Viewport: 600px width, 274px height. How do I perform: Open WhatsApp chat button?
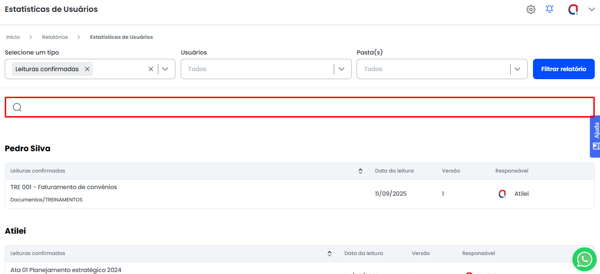pyautogui.click(x=584, y=259)
